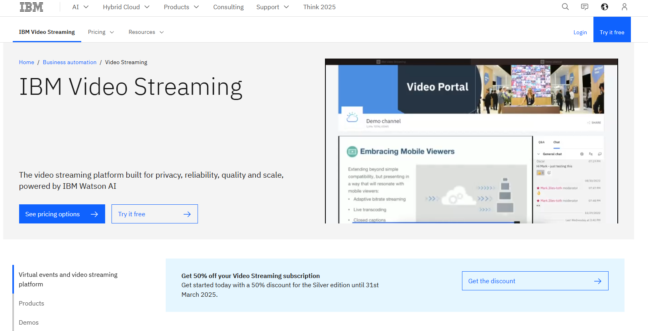Expand the Hybrid Cloud dropdown
Screen dimensions: 648x331
coord(126,7)
